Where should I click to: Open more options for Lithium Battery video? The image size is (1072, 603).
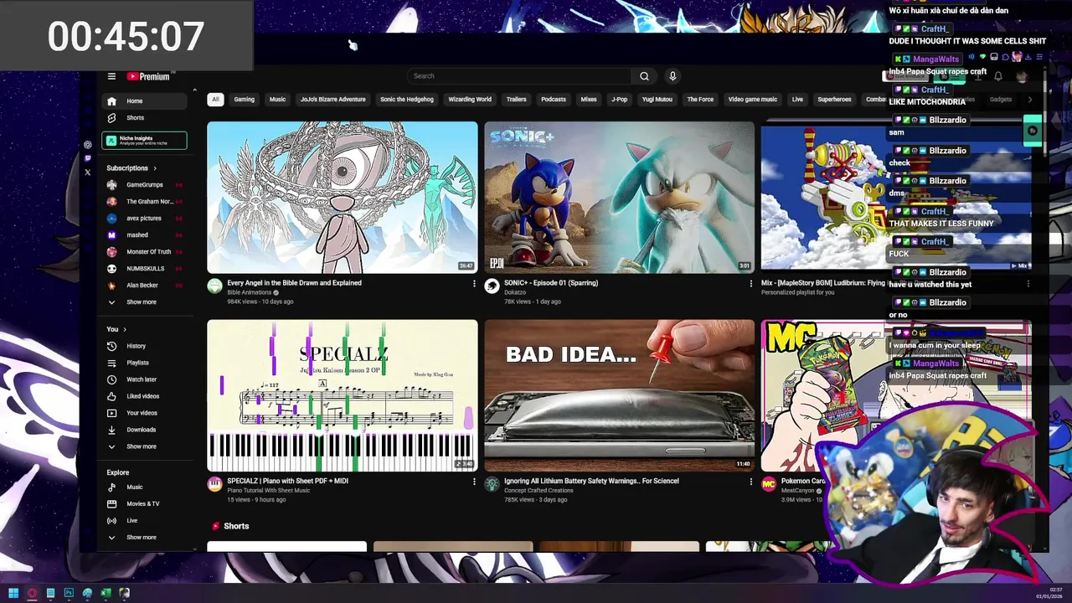pos(750,482)
